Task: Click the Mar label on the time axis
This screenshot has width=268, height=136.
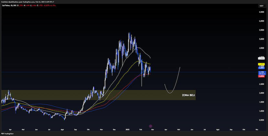Action: [x=153, y=130]
